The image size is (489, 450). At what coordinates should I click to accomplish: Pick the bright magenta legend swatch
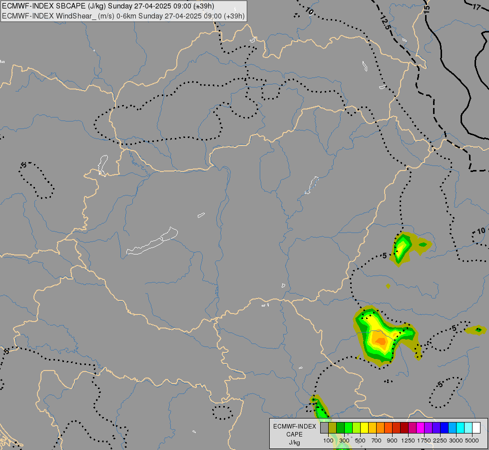click(x=421, y=428)
